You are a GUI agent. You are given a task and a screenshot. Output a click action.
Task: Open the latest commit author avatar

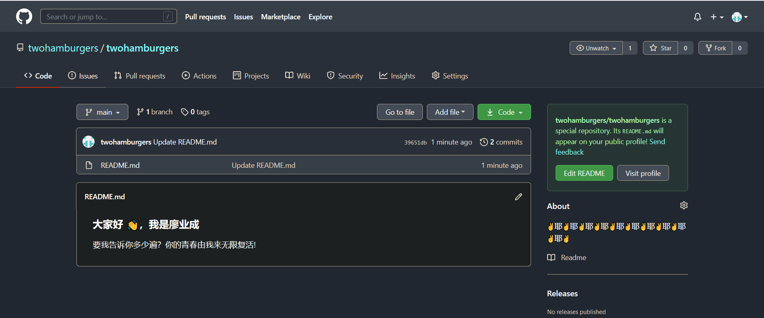pos(89,142)
